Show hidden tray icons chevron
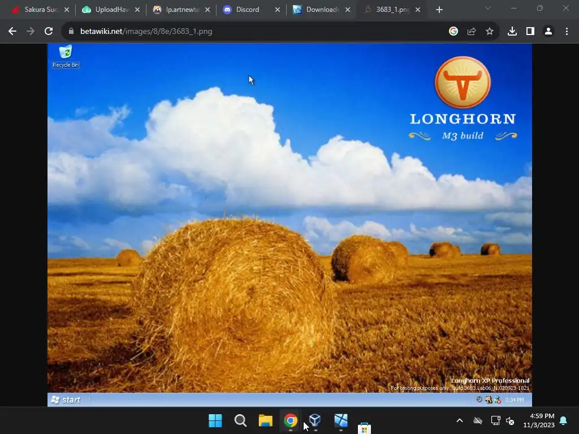Image resolution: width=579 pixels, height=434 pixels. coord(460,420)
